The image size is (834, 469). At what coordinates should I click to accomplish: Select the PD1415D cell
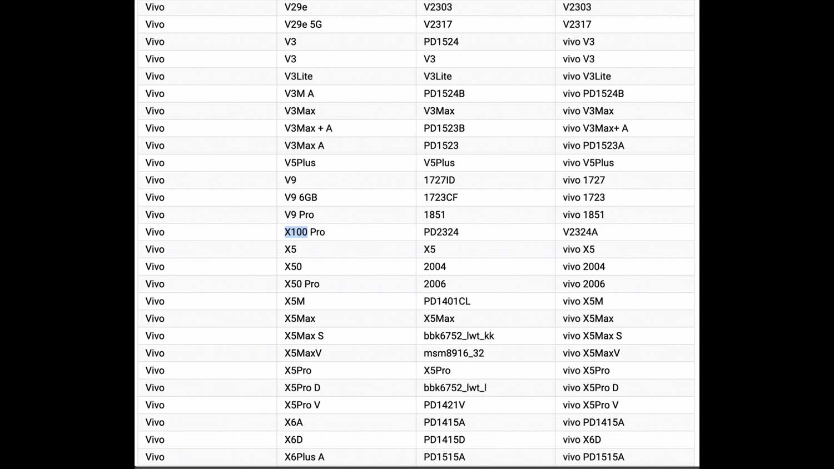444,440
